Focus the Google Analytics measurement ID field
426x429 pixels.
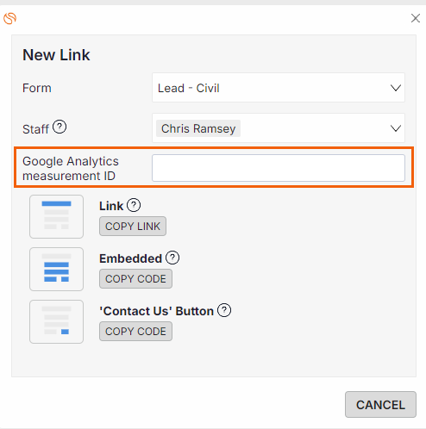[x=279, y=168]
